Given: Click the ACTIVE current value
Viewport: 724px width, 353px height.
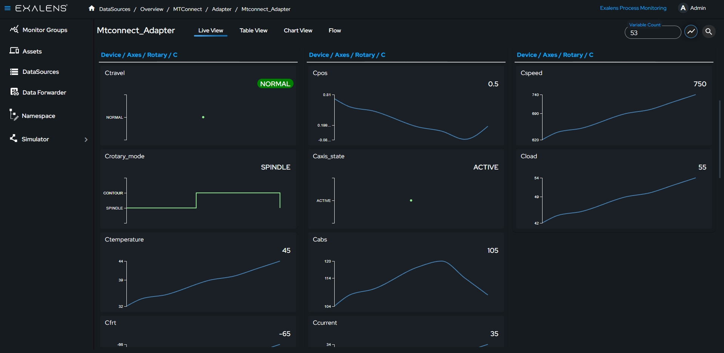Looking at the screenshot, I should click(x=486, y=167).
